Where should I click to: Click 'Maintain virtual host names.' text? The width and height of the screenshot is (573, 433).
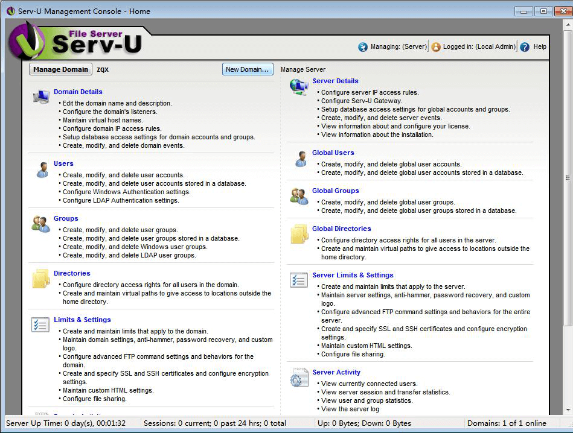tap(103, 120)
